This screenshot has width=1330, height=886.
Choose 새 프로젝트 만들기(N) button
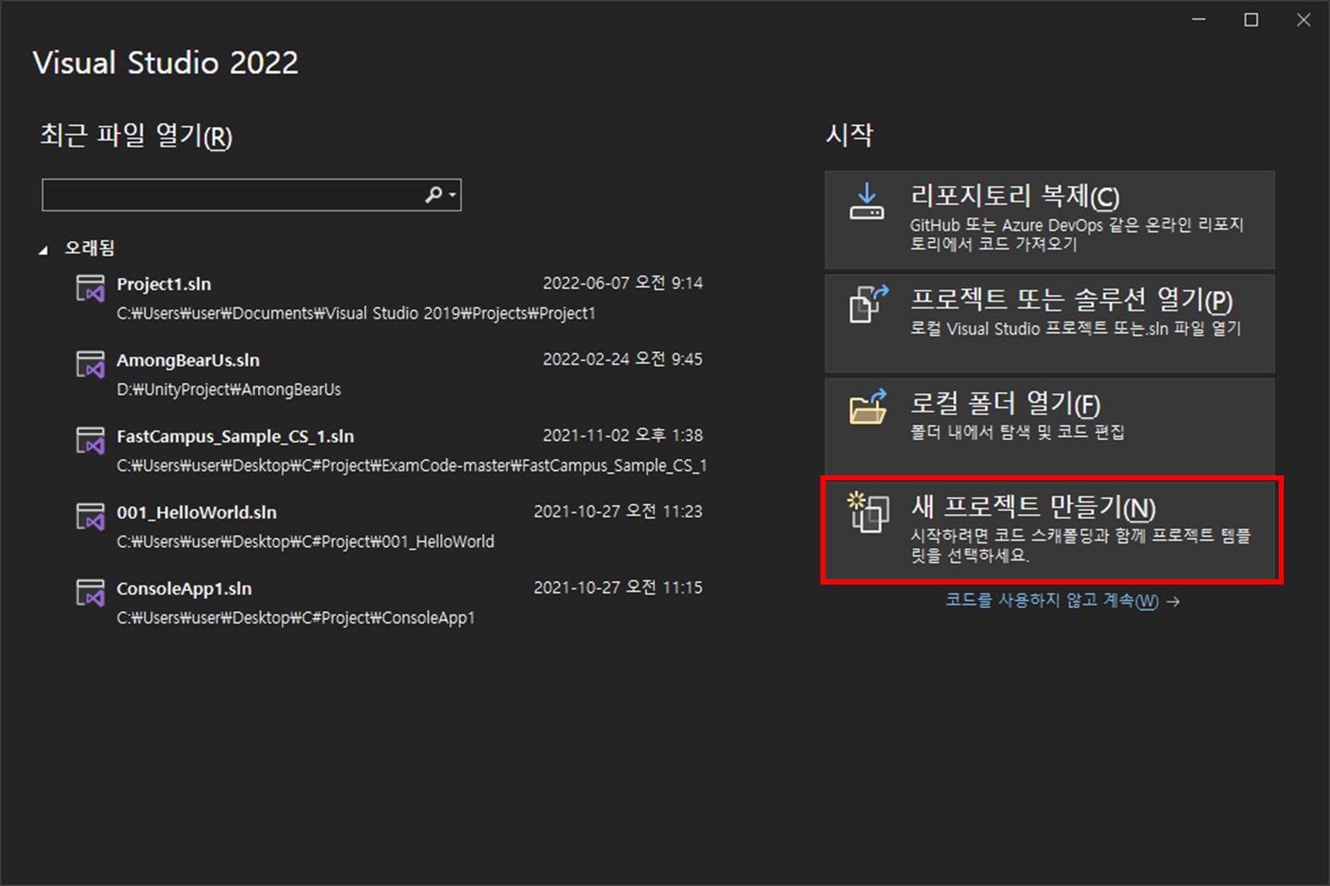pos(1050,530)
